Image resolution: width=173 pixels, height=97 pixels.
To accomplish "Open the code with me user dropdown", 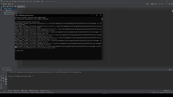I will (148, 4).
